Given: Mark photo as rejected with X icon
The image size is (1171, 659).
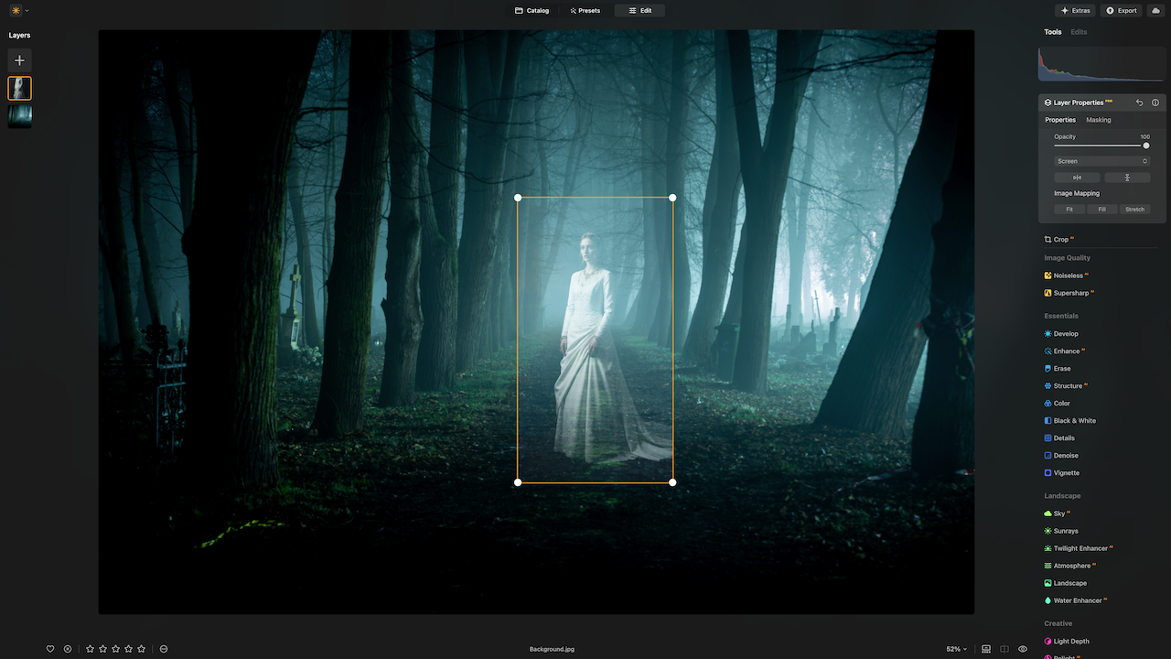Looking at the screenshot, I should pyautogui.click(x=68, y=649).
